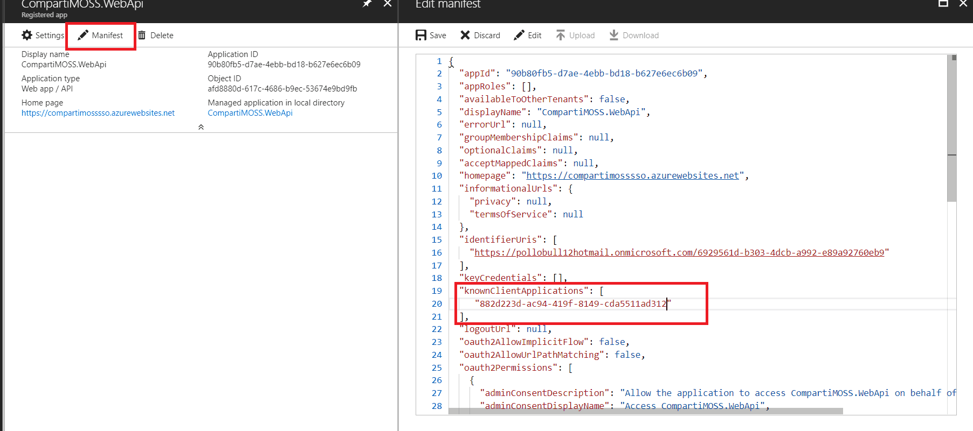
Task: Click the "termsOfService" key
Action: pos(511,215)
